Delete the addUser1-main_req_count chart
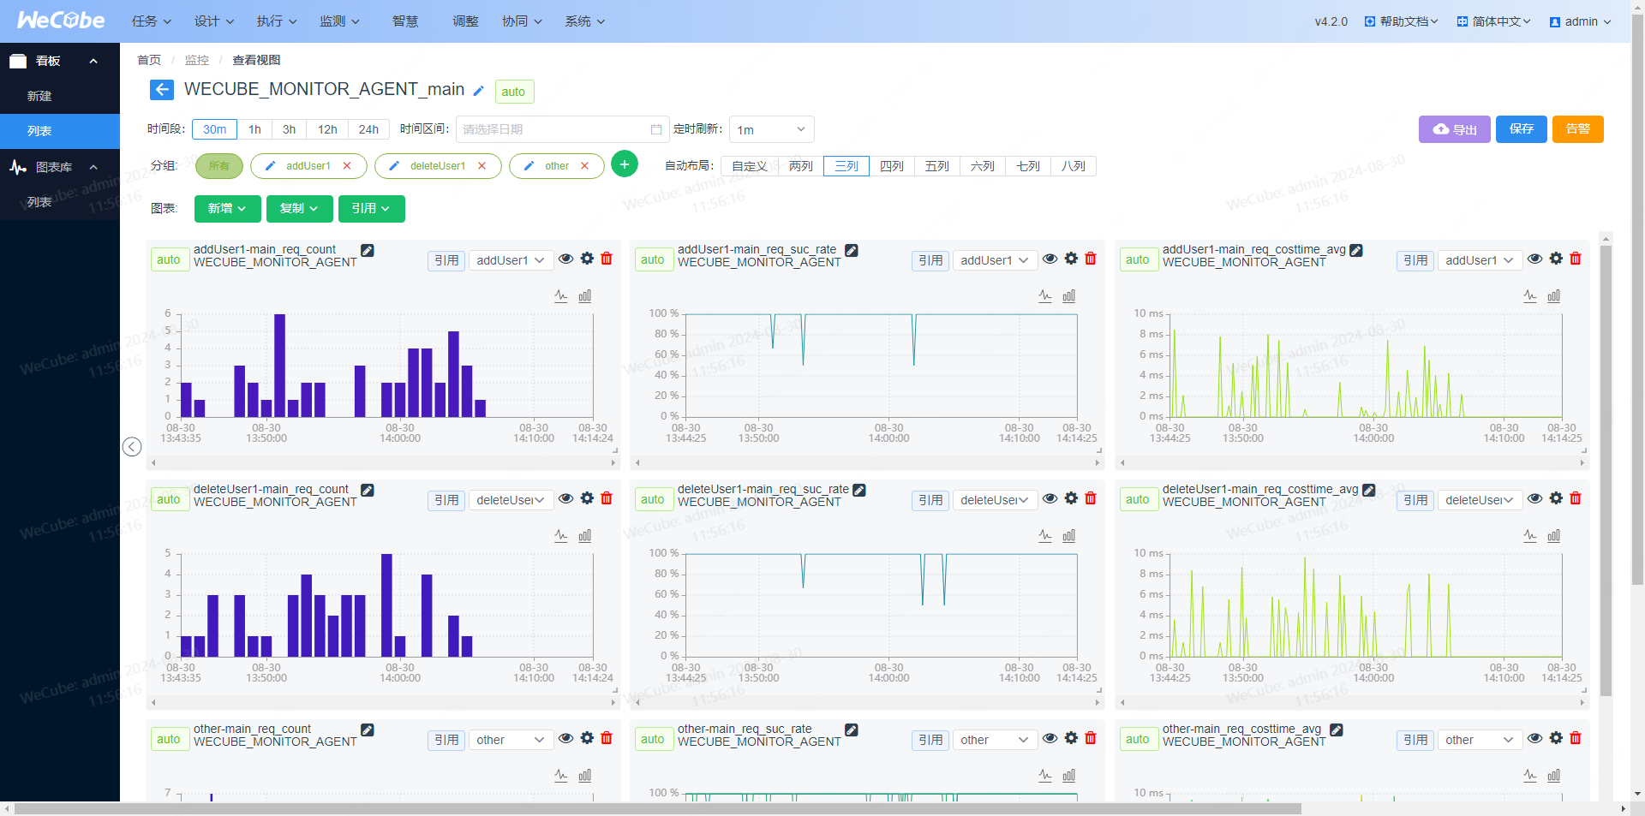Viewport: 1645px width, 816px height. pyautogui.click(x=607, y=259)
